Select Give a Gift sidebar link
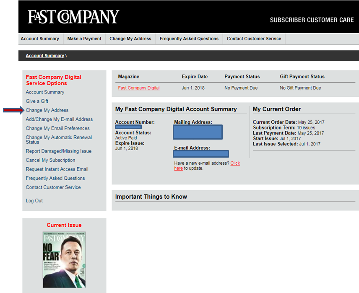Image resolution: width=359 pixels, height=293 pixels. point(37,101)
